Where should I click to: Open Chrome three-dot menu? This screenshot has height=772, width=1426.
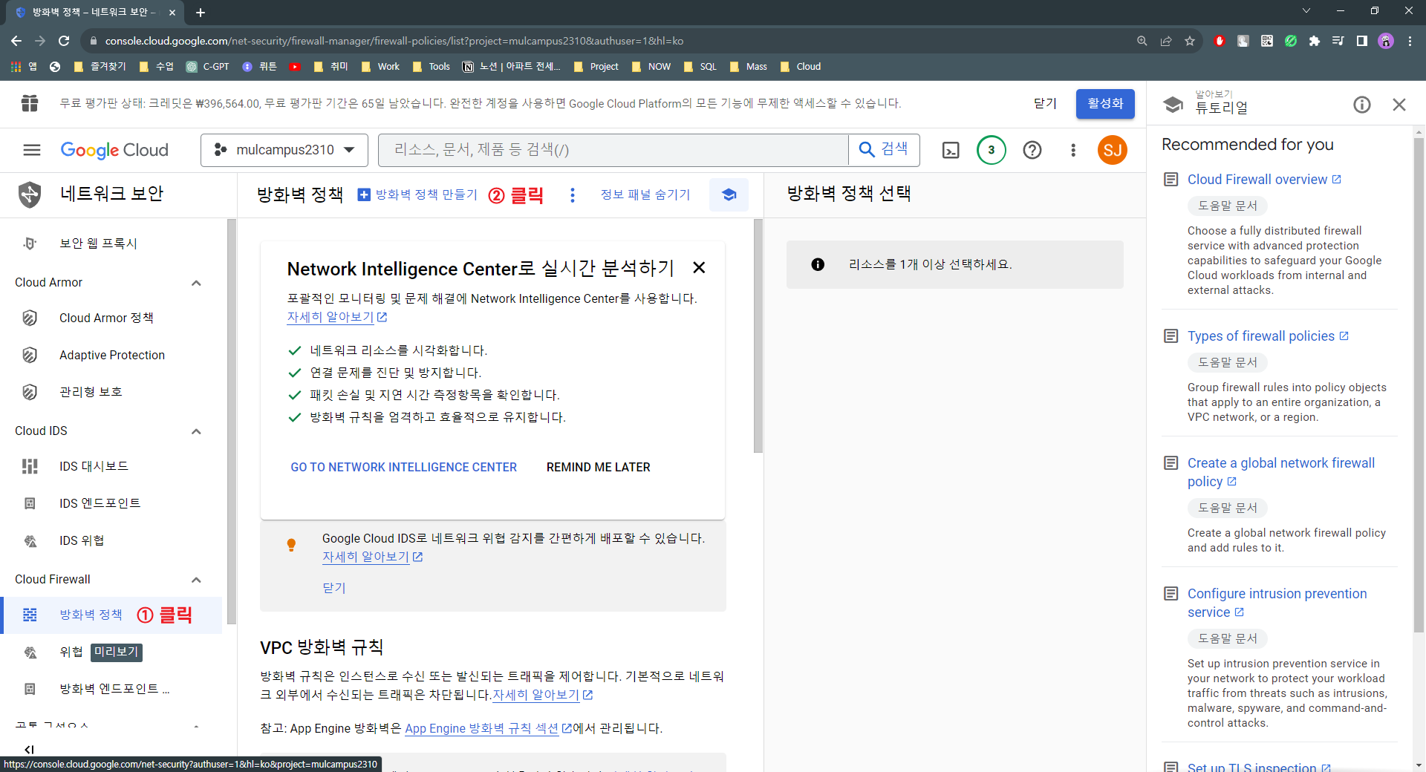(1410, 41)
